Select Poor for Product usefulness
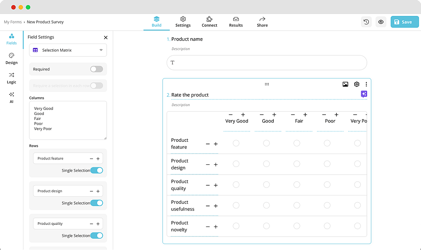The height and width of the screenshot is (250, 421). [x=327, y=206]
